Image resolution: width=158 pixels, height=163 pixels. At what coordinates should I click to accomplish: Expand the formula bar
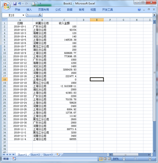click(154, 15)
